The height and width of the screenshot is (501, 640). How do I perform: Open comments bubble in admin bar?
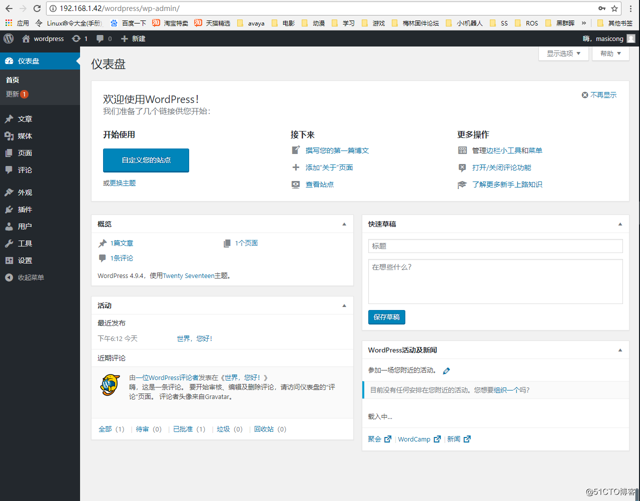100,39
